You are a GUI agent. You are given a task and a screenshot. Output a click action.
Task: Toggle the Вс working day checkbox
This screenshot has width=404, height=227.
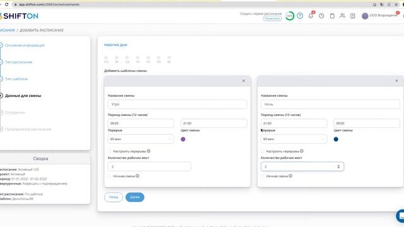tap(169, 57)
